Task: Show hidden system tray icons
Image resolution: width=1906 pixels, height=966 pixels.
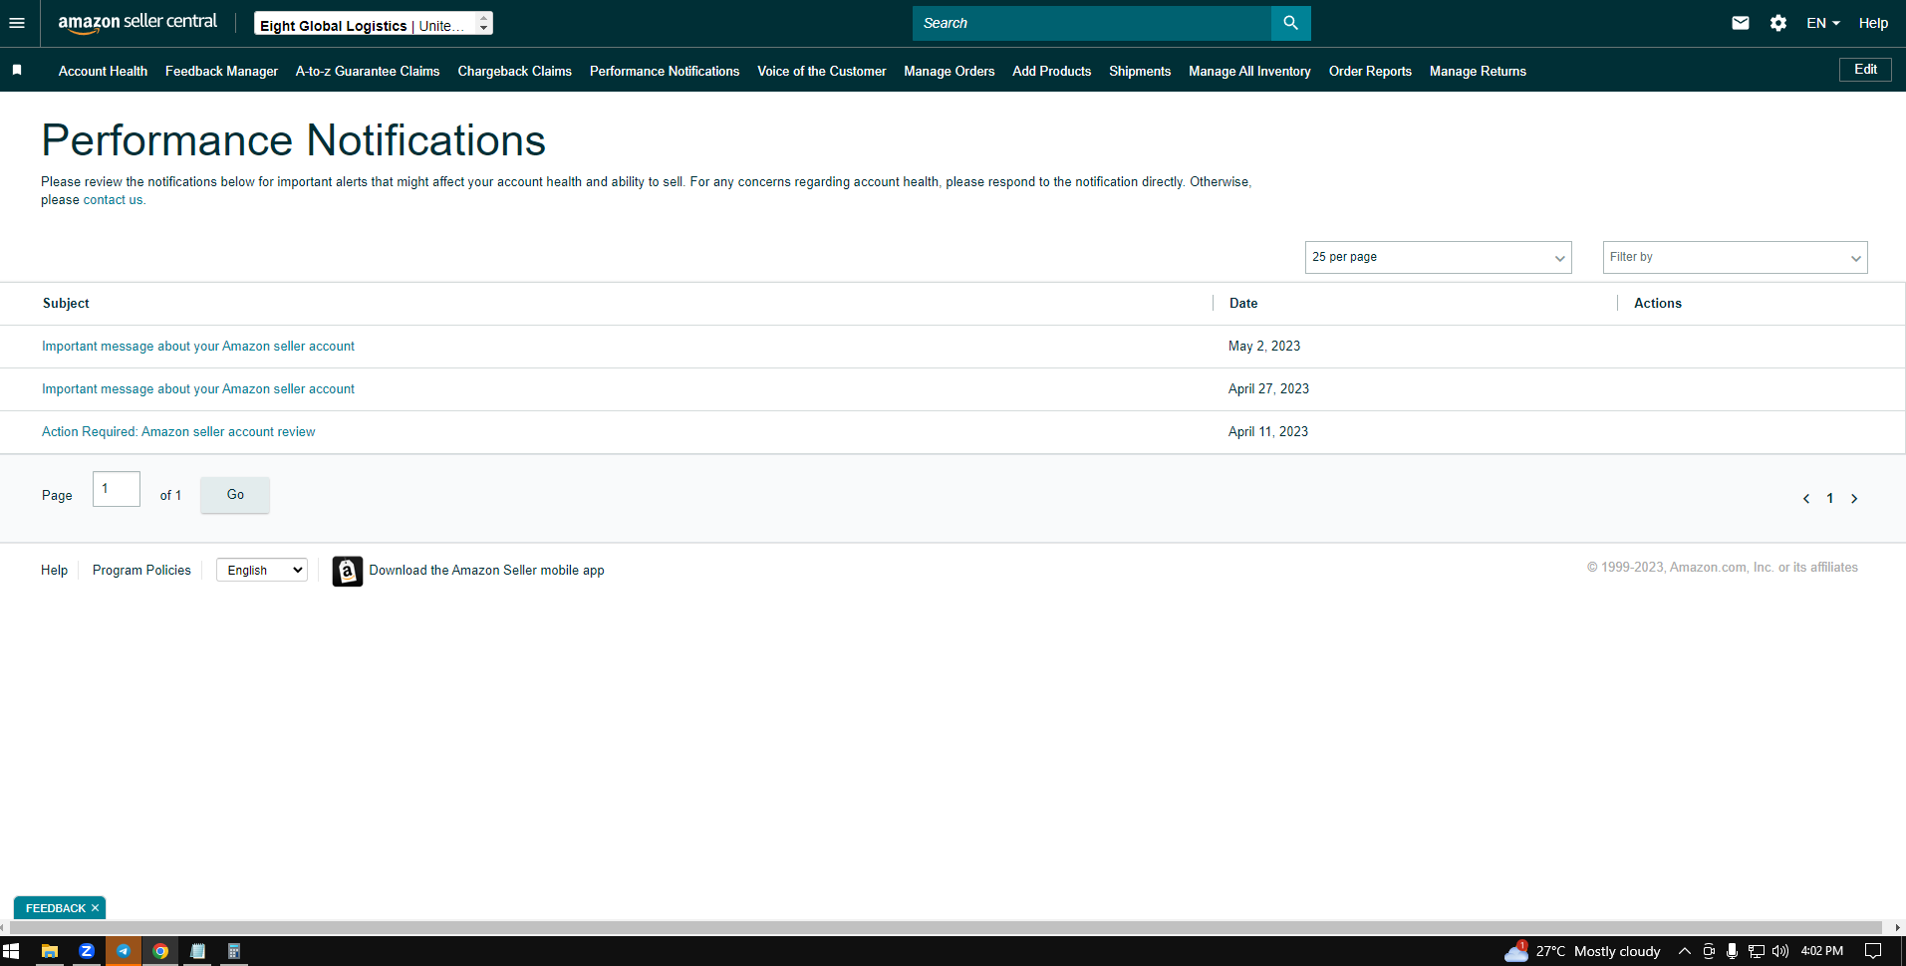Action: click(x=1685, y=951)
